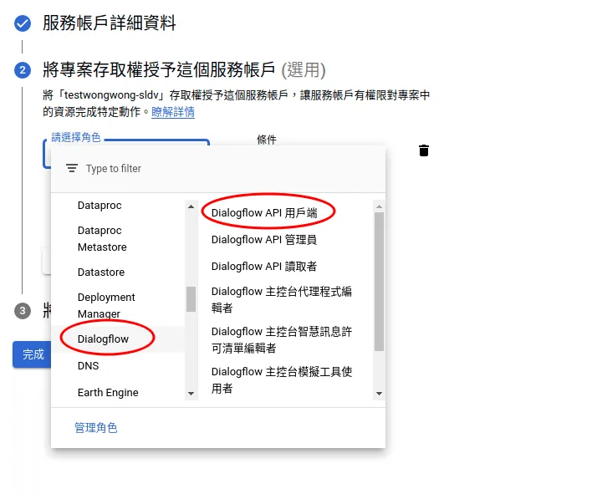Screen dimensions: 592x494
Task: Click the step 2 number badge
Action: [23, 70]
